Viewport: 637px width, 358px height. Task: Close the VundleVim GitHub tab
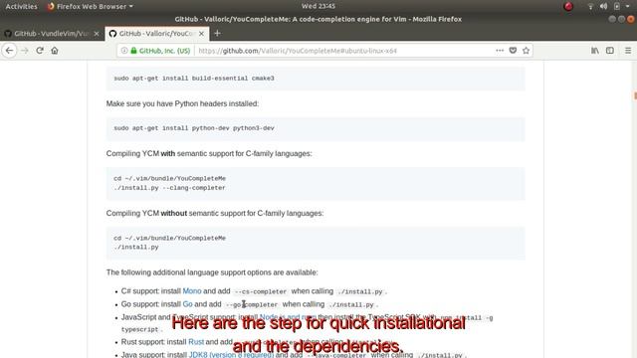97,34
